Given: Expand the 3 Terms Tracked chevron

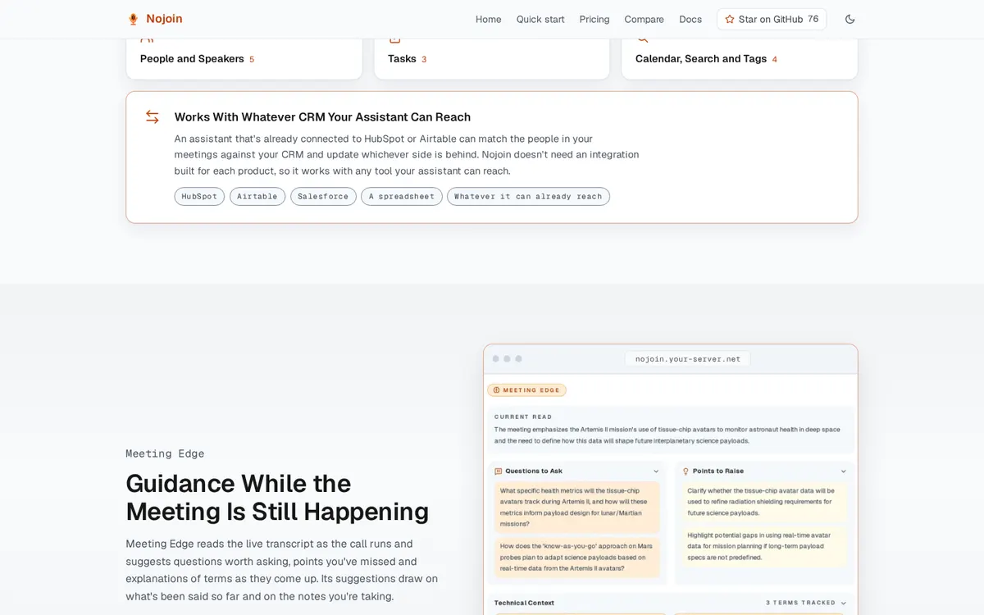Looking at the screenshot, I should [844, 603].
